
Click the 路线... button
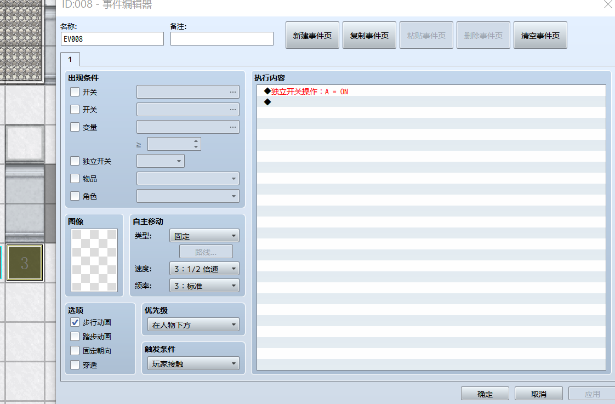pos(206,252)
